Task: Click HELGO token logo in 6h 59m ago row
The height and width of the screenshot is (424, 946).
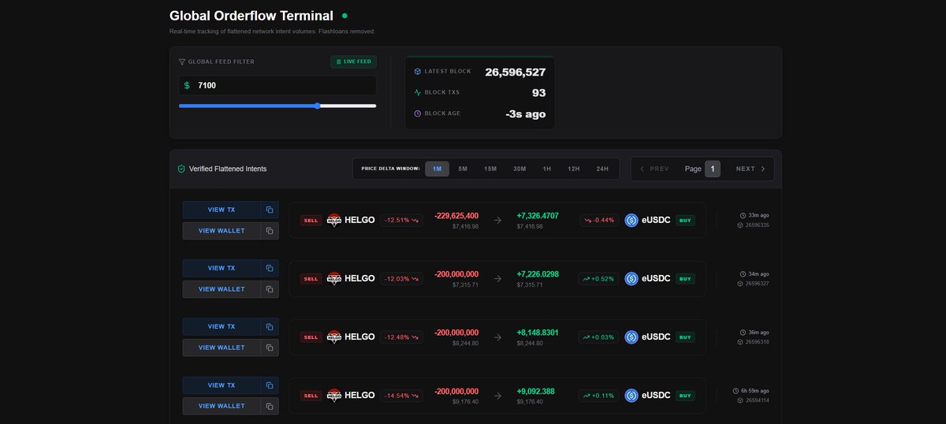Action: [334, 395]
